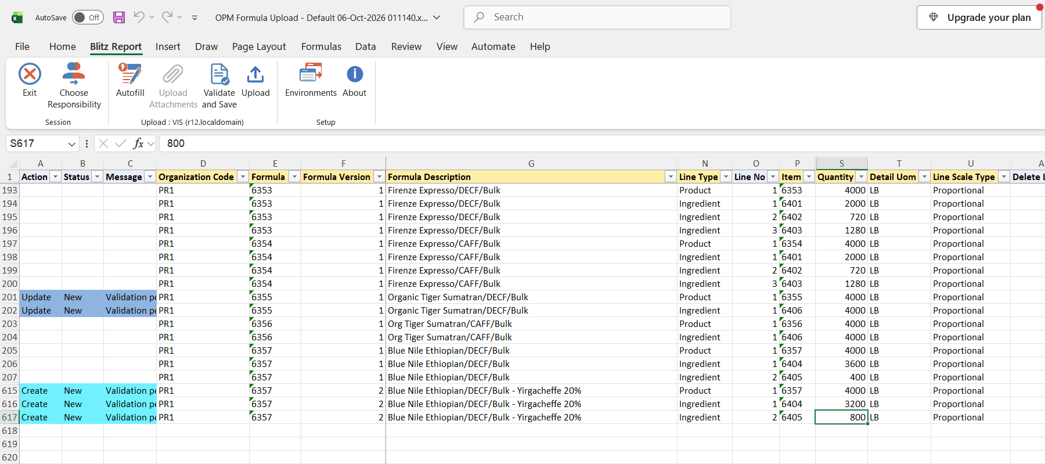This screenshot has width=1045, height=464.
Task: Open the Formula Version filter dropdown
Action: pos(379,177)
